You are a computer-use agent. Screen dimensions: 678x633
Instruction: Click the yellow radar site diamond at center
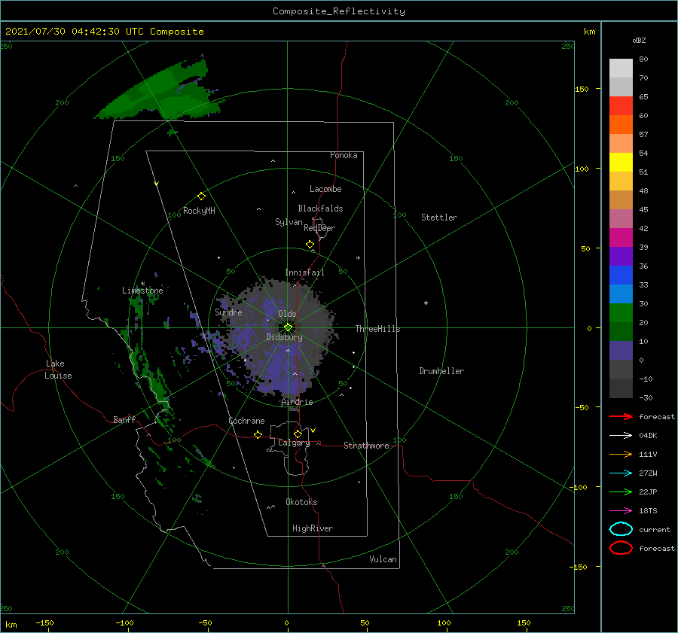click(x=288, y=327)
